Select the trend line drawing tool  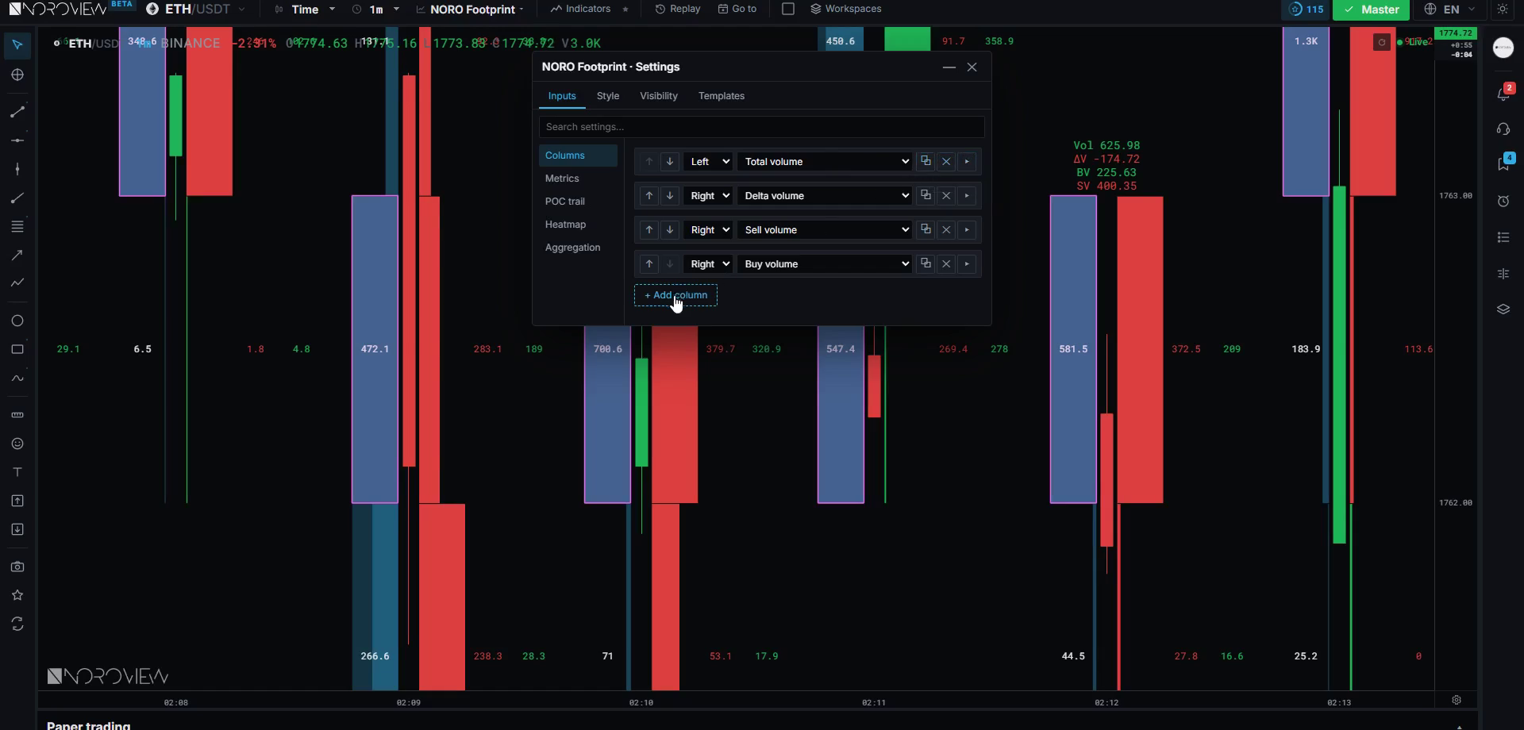point(17,112)
